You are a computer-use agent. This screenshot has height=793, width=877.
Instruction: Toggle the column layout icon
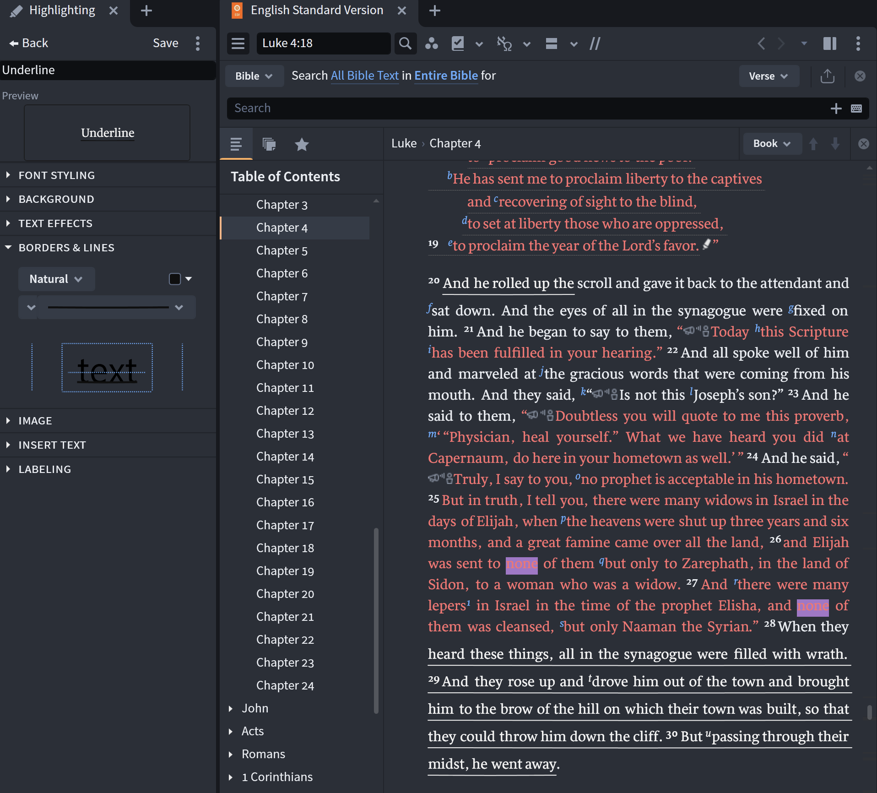[x=830, y=43]
